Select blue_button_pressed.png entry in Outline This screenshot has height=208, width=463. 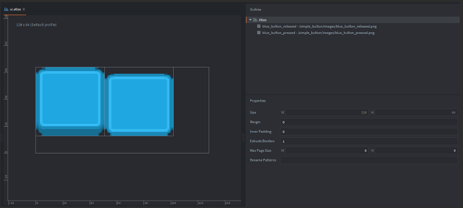point(318,32)
